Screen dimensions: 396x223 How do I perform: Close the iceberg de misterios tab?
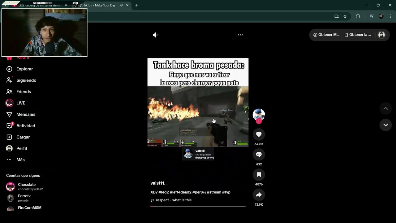(66, 5)
